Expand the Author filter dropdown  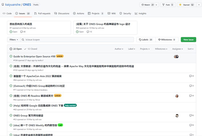(119, 49)
